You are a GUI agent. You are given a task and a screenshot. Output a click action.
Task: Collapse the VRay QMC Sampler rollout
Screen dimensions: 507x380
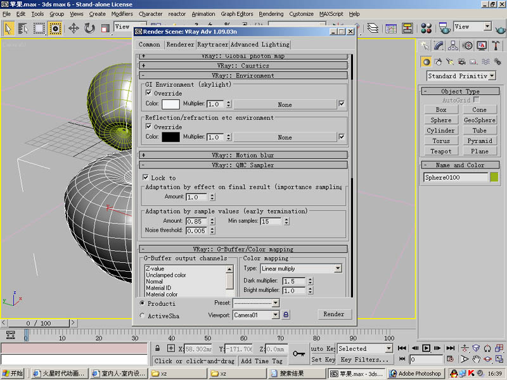point(243,165)
